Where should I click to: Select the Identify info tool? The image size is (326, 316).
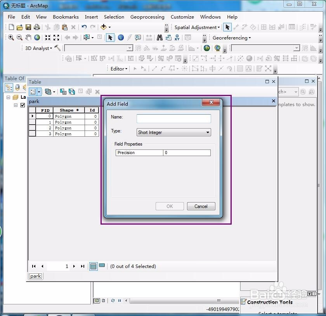tap(121, 38)
